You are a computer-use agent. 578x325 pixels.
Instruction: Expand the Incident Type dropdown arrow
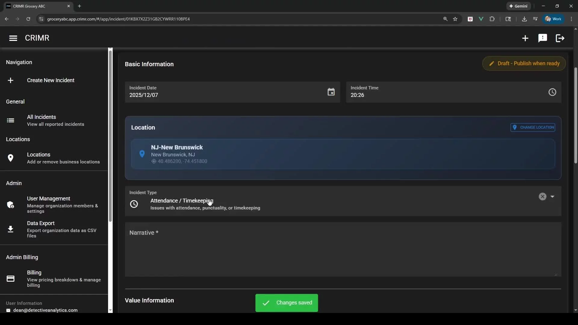coord(552,197)
